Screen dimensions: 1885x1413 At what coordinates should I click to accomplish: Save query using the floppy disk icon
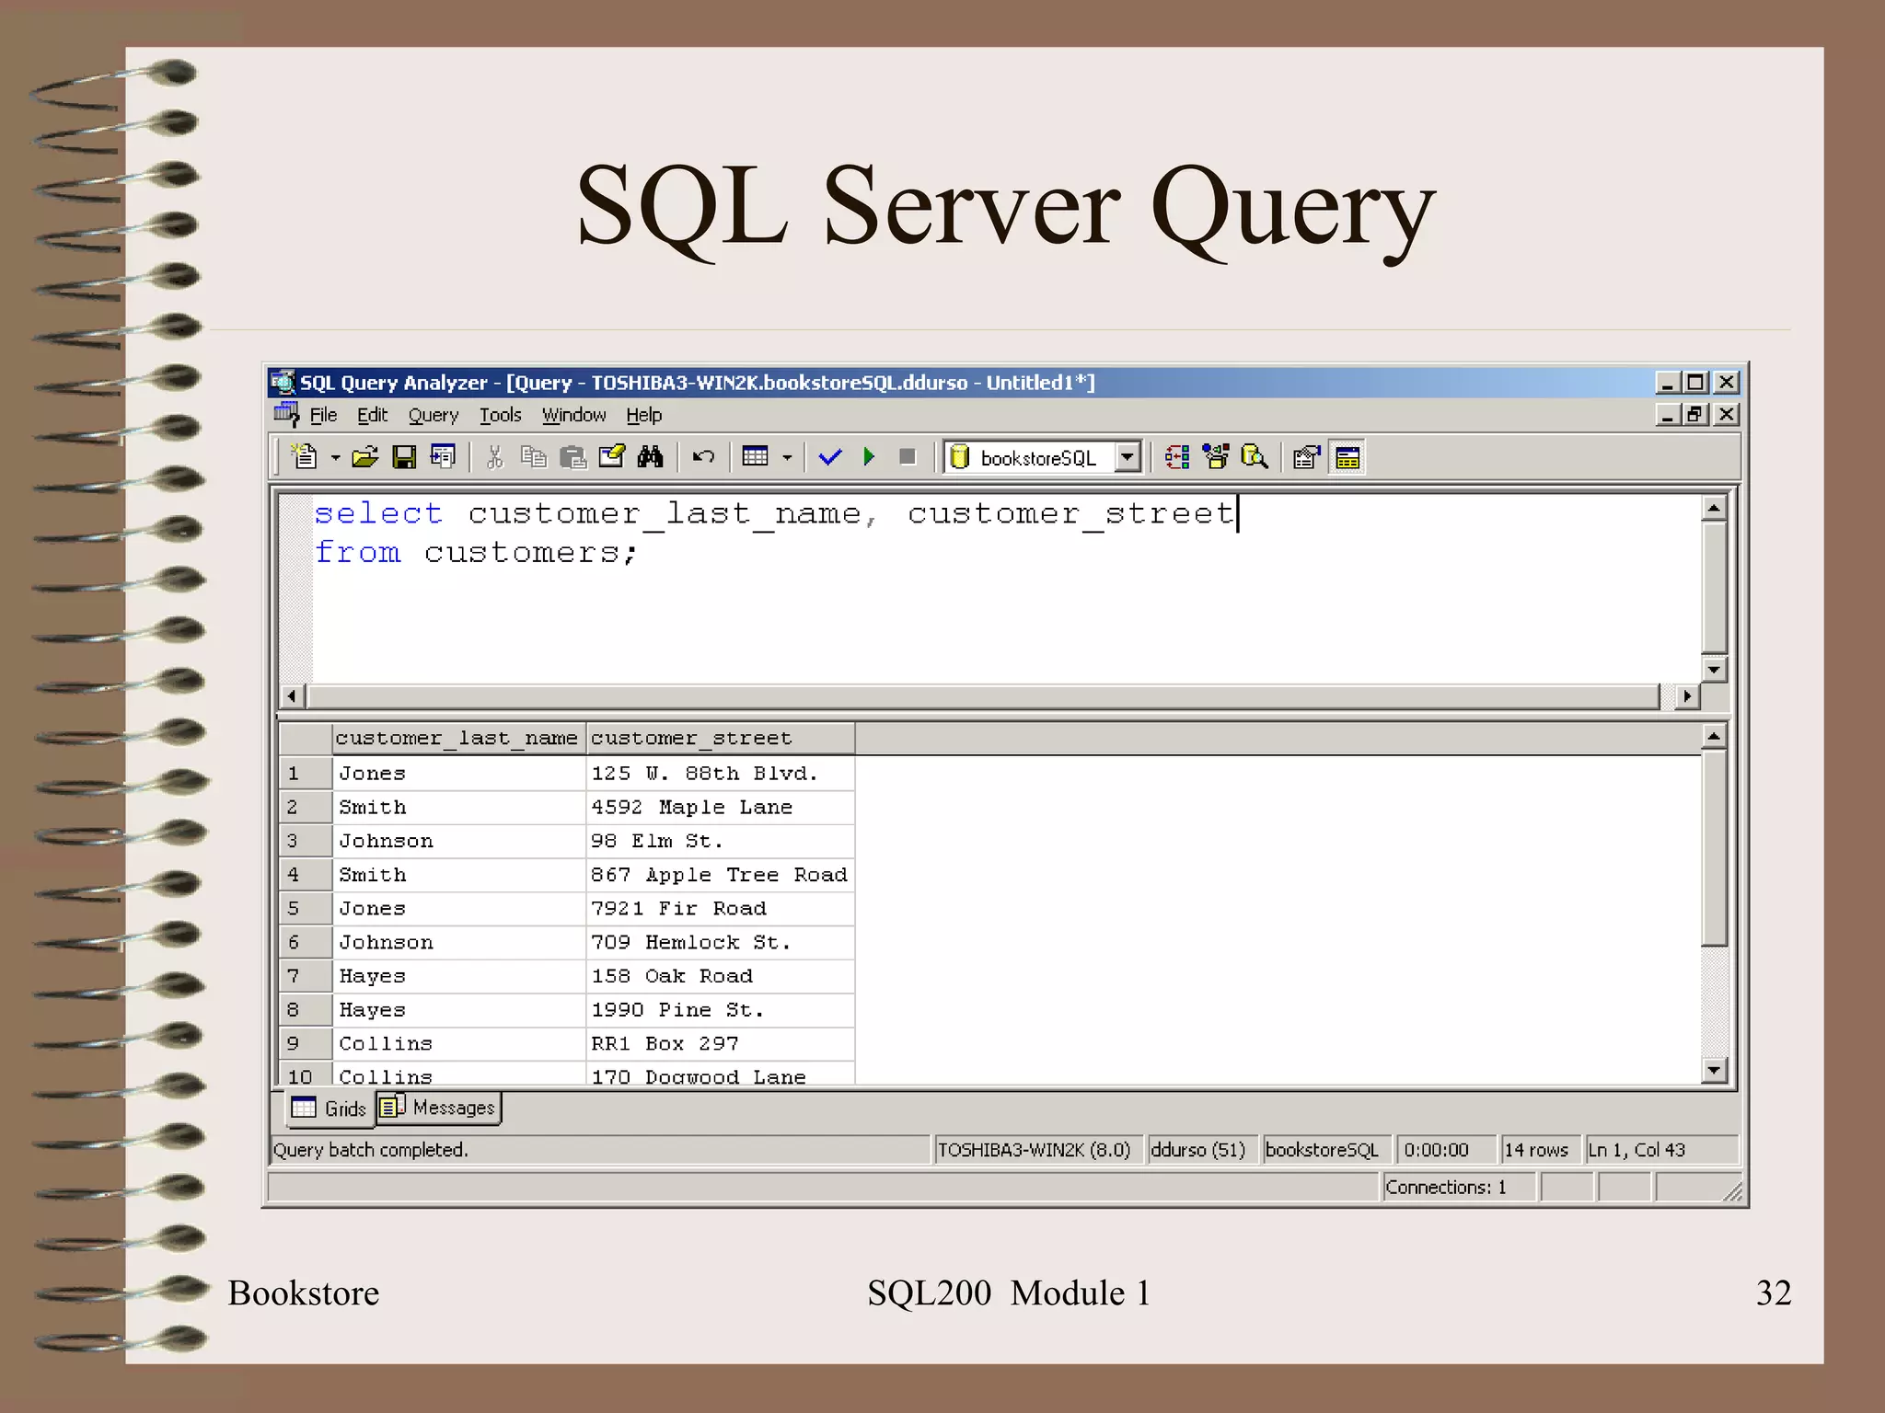pyautogui.click(x=404, y=457)
